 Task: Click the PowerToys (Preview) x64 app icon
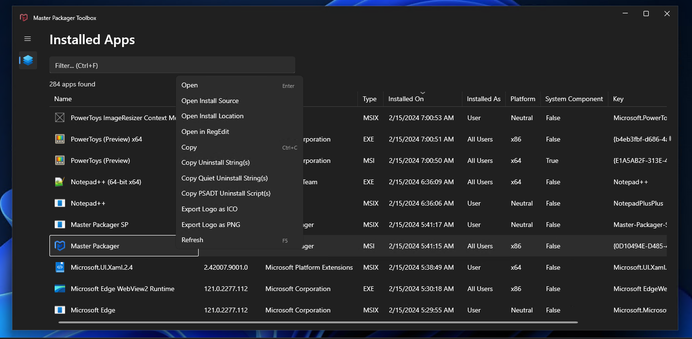[59, 139]
